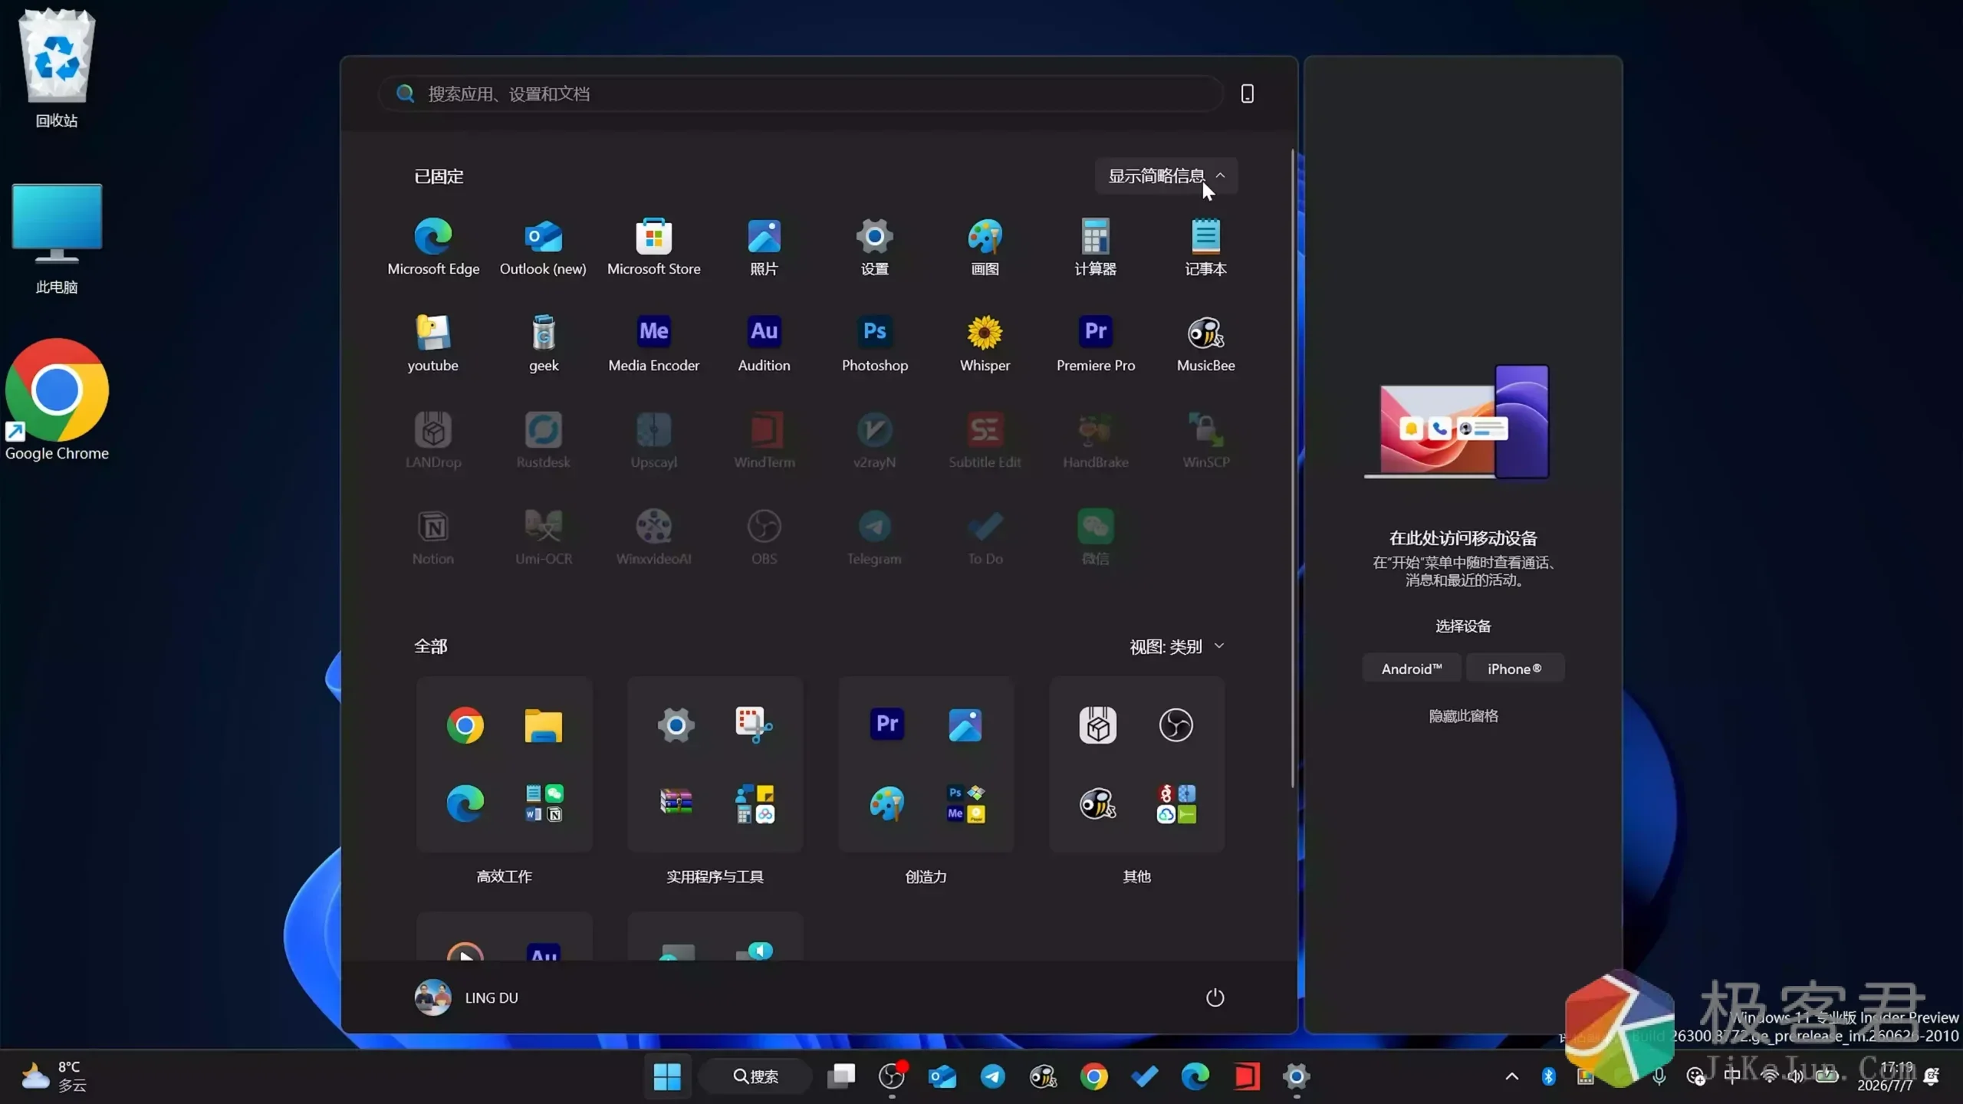Launch Premiere Pro pinned app
The height and width of the screenshot is (1104, 1963).
click(x=1095, y=343)
